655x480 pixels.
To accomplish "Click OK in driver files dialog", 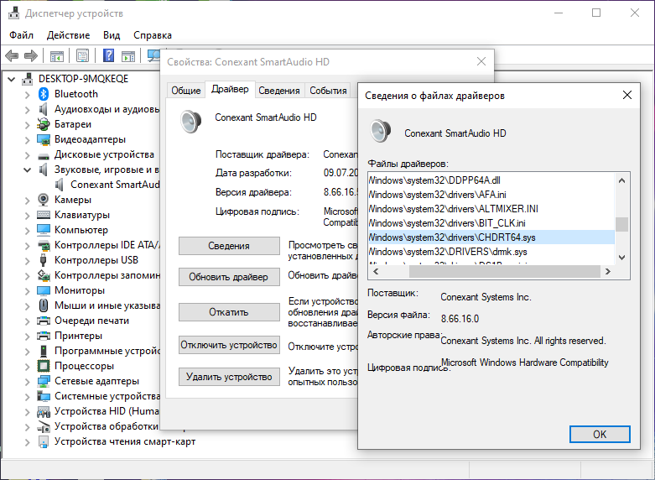I will click(x=600, y=434).
